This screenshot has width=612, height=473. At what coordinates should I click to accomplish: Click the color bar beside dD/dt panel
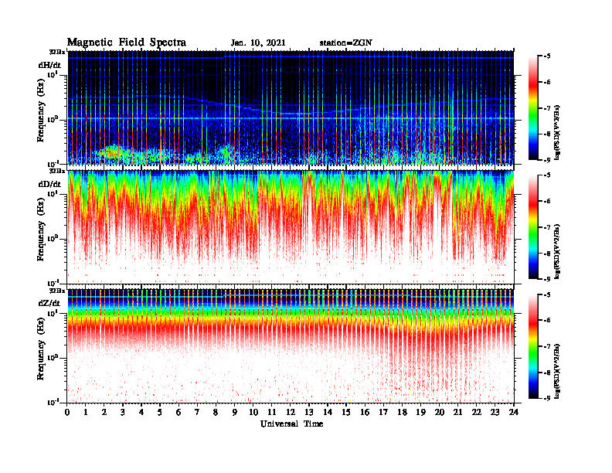click(x=533, y=226)
